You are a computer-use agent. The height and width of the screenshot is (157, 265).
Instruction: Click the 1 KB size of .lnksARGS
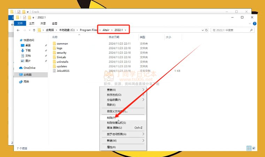(177, 71)
